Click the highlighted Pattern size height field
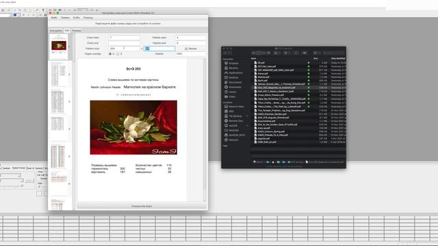438x246 pixels. [x=159, y=49]
